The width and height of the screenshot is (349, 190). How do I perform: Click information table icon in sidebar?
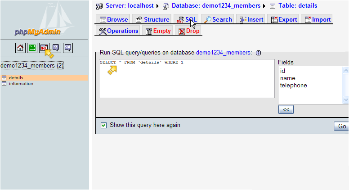pyautogui.click(x=4, y=84)
